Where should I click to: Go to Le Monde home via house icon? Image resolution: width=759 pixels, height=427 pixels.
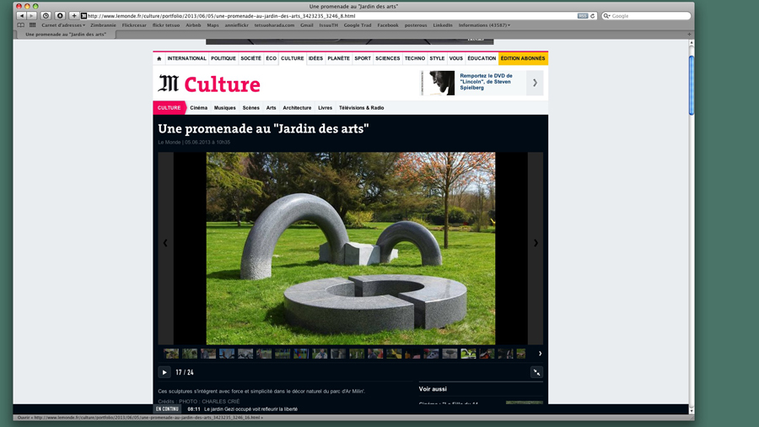159,58
